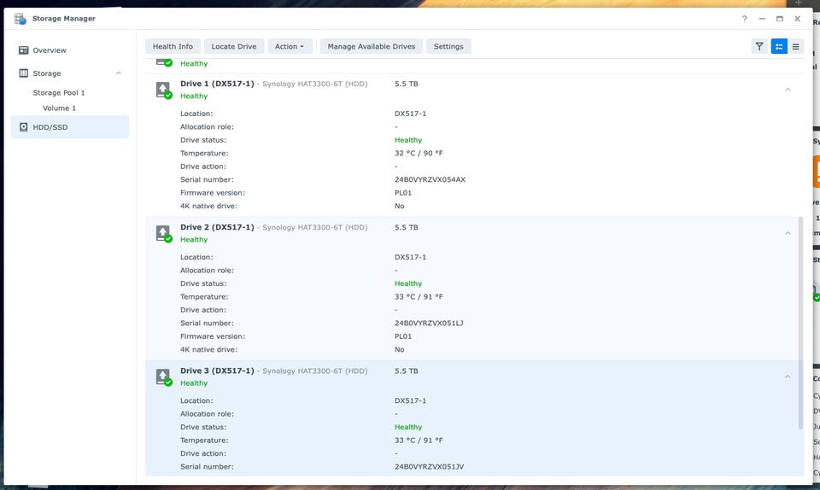Open the drive filter funnel icon

click(758, 46)
